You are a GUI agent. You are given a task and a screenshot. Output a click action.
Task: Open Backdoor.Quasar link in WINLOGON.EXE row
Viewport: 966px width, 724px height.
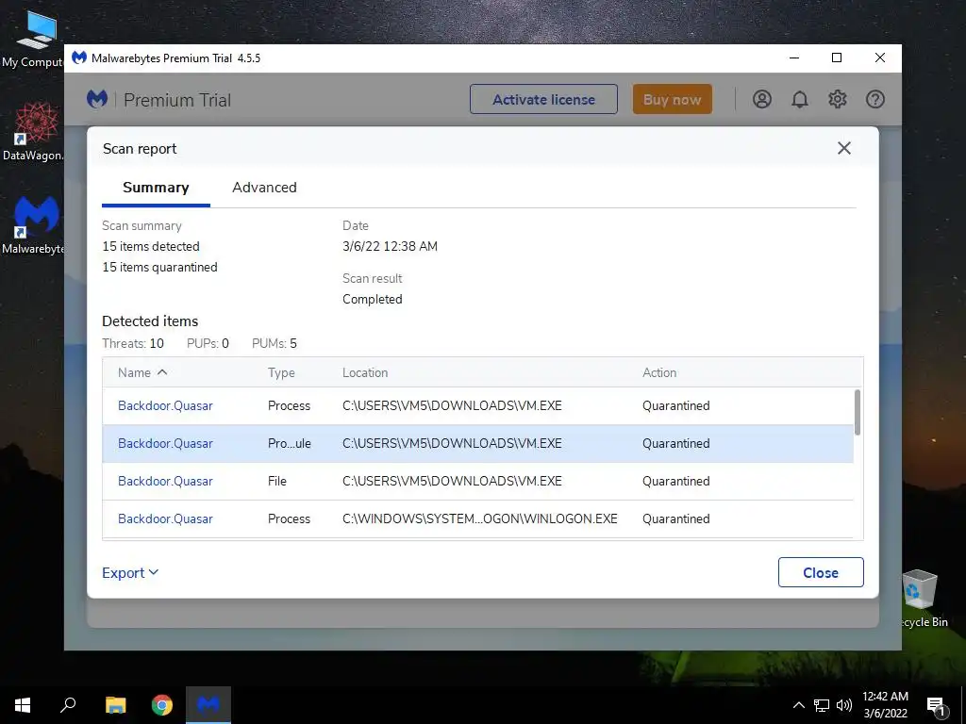point(165,519)
